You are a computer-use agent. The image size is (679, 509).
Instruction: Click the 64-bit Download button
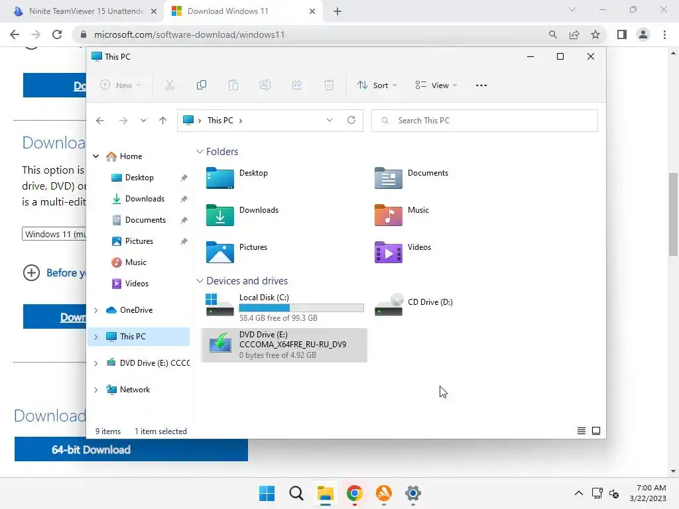[x=131, y=449]
